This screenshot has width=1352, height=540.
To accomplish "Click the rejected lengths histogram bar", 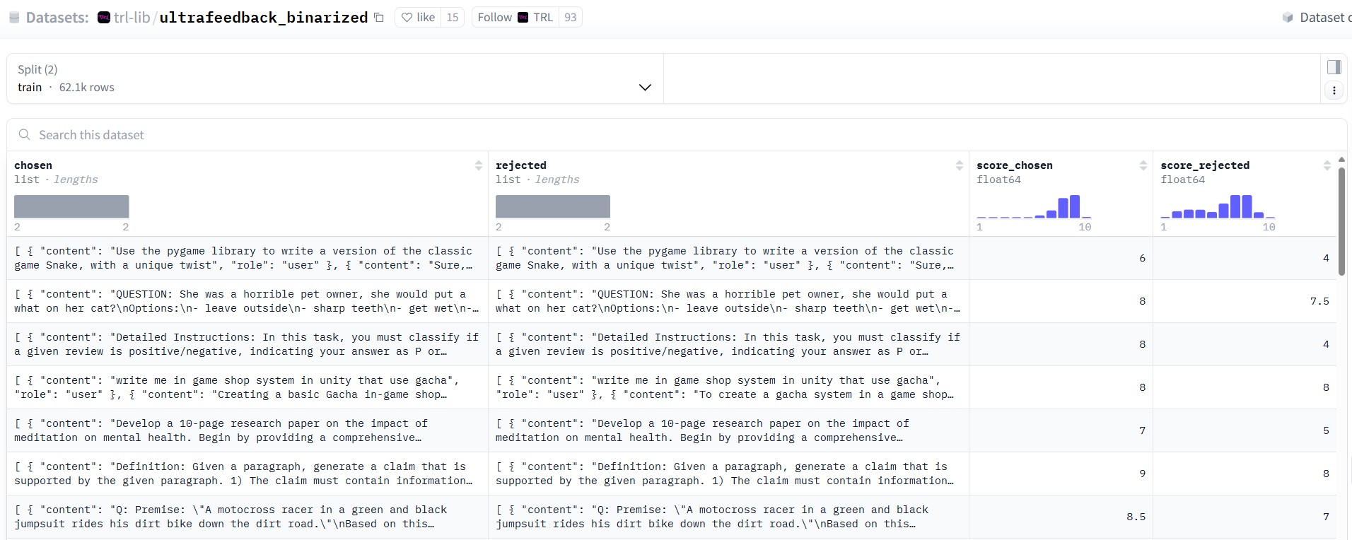I will (553, 206).
